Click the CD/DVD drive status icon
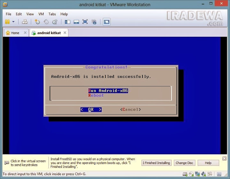 (191, 174)
